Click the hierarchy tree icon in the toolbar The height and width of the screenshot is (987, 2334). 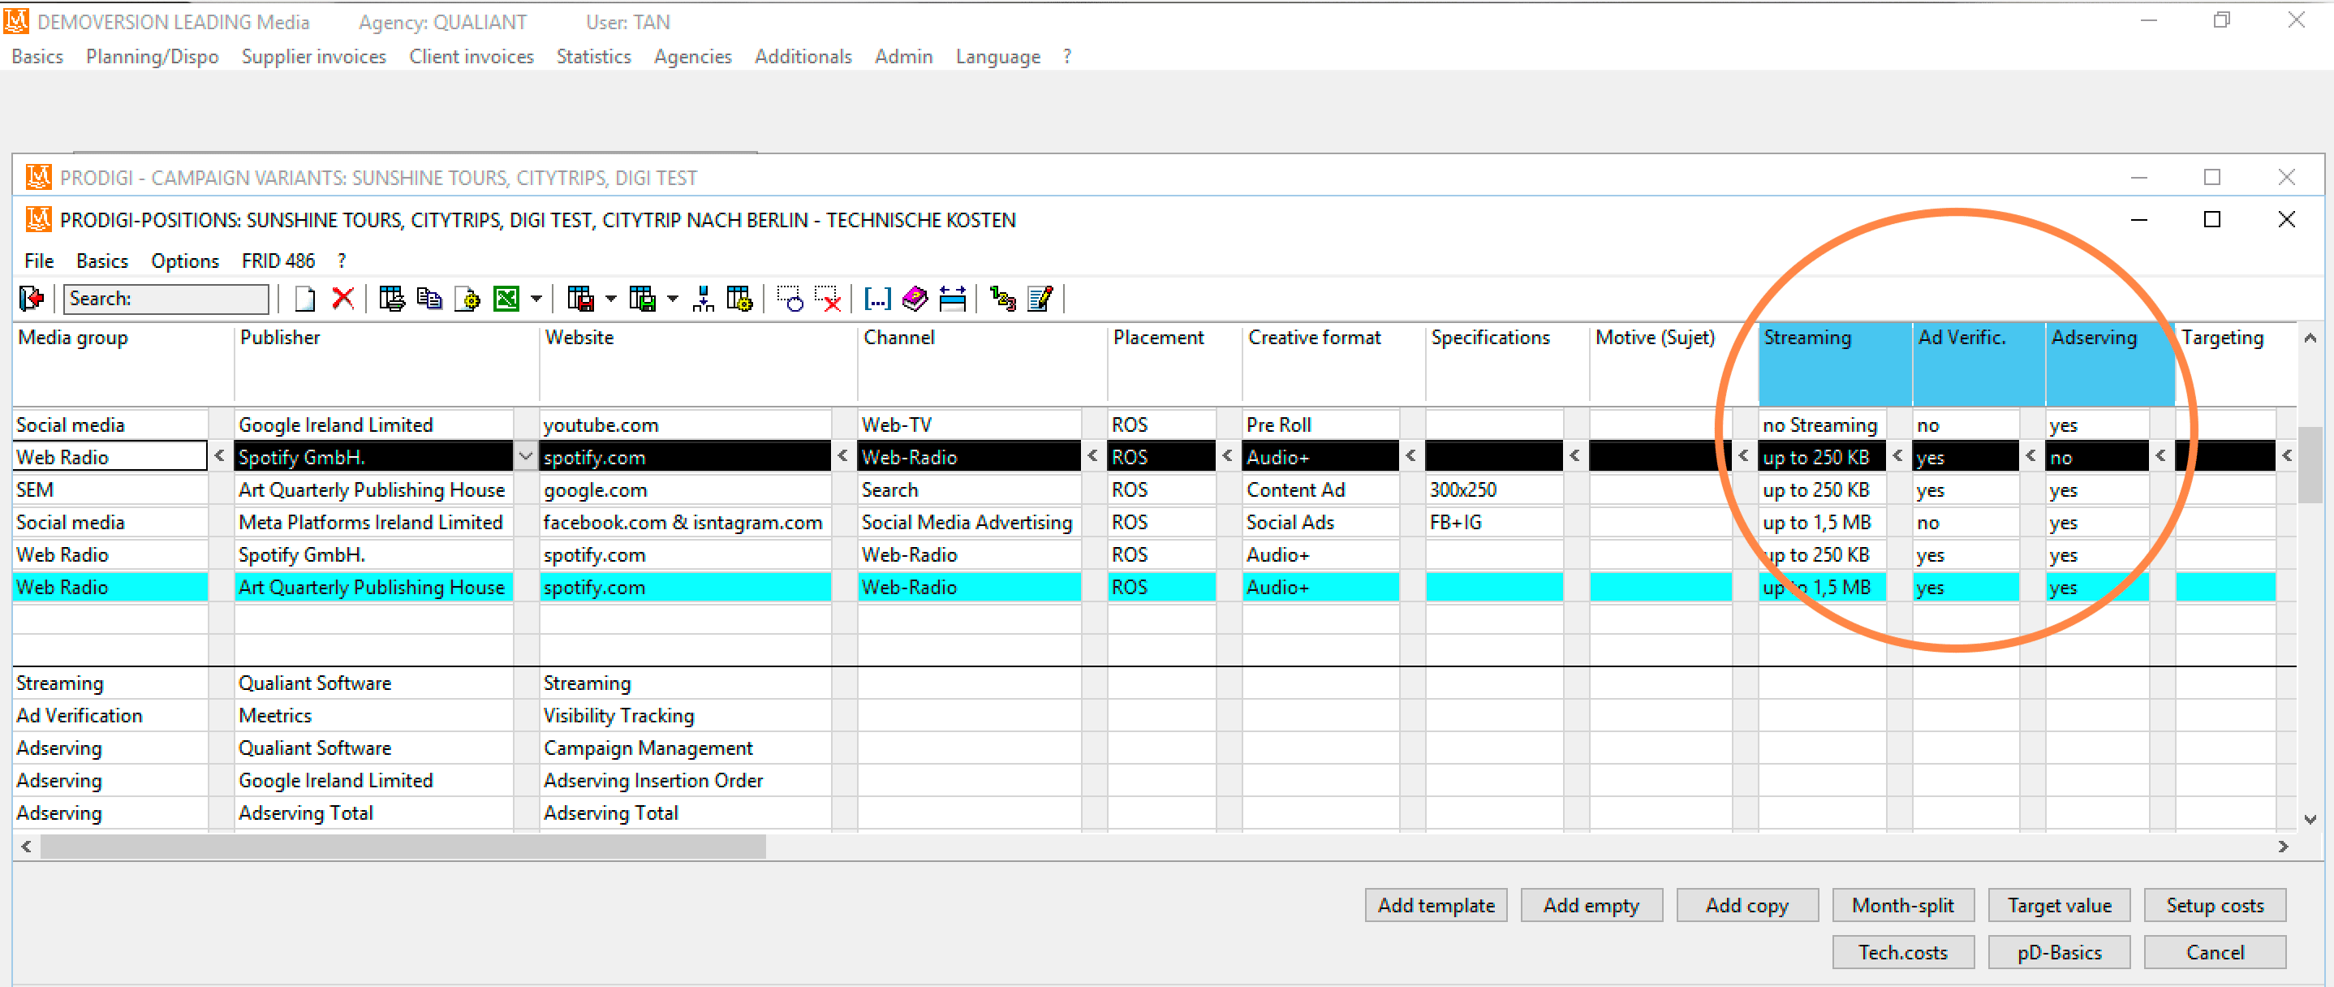click(703, 298)
